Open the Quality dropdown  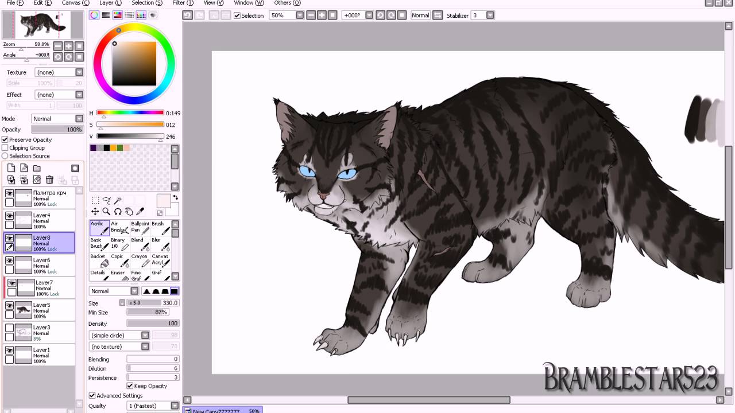[153, 406]
